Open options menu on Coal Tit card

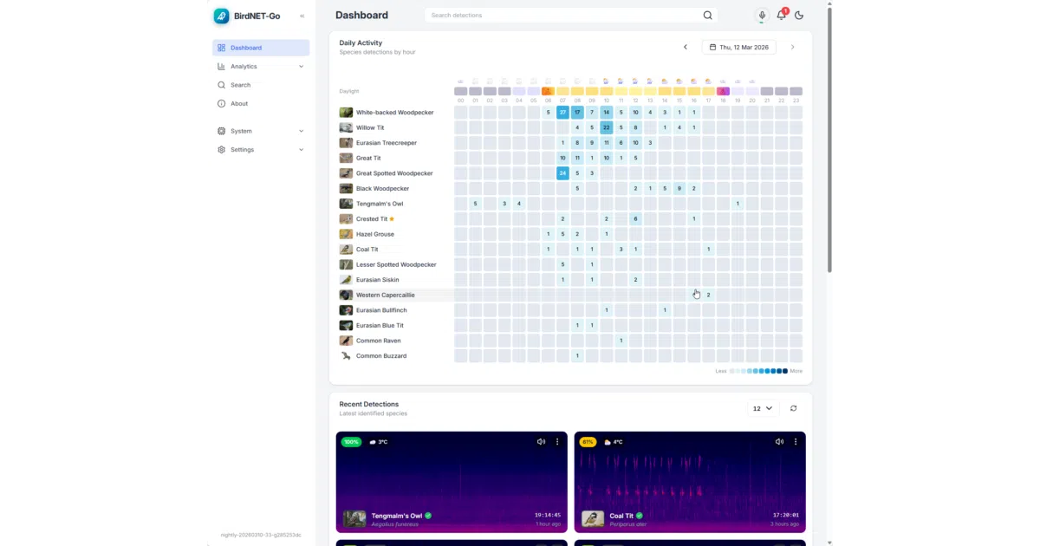tap(796, 441)
